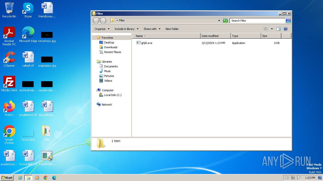Image resolution: width=323 pixels, height=181 pixels.
Task: Sort by the Type column header
Action: click(x=246, y=36)
